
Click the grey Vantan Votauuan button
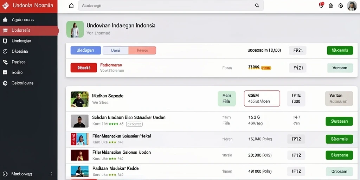tap(339, 98)
